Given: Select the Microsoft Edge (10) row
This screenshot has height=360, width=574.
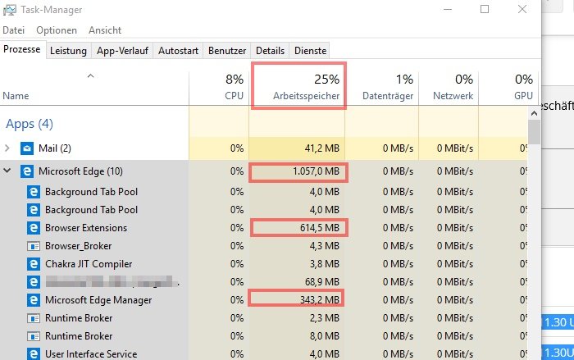Looking at the screenshot, I should coord(263,171).
